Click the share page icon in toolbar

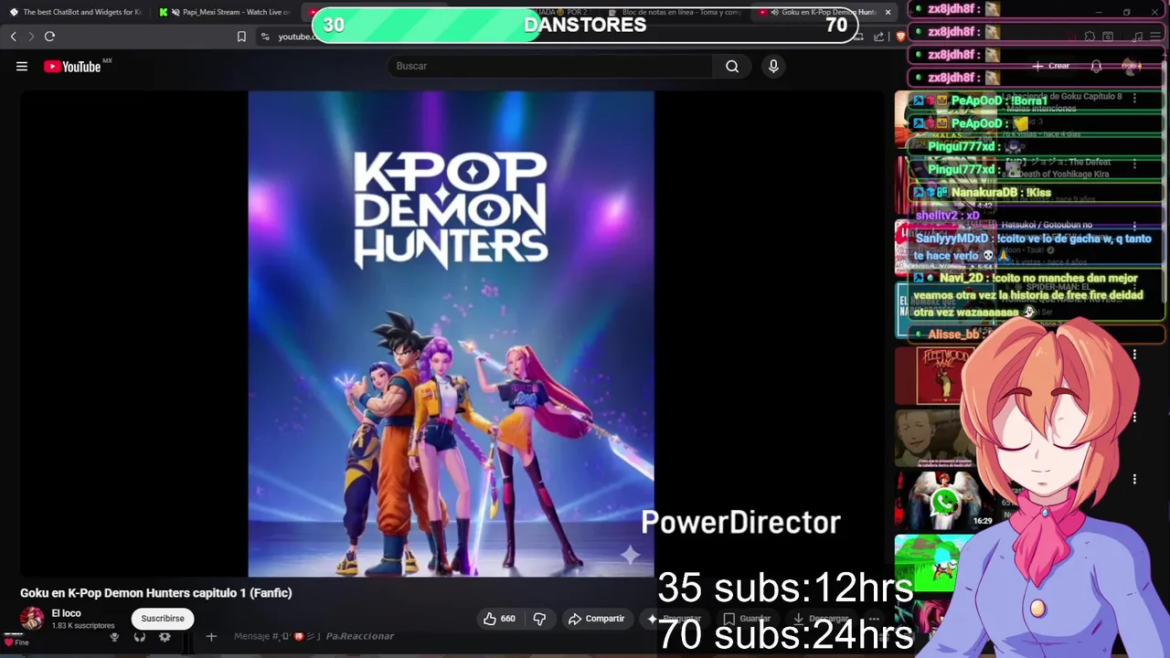click(x=878, y=37)
